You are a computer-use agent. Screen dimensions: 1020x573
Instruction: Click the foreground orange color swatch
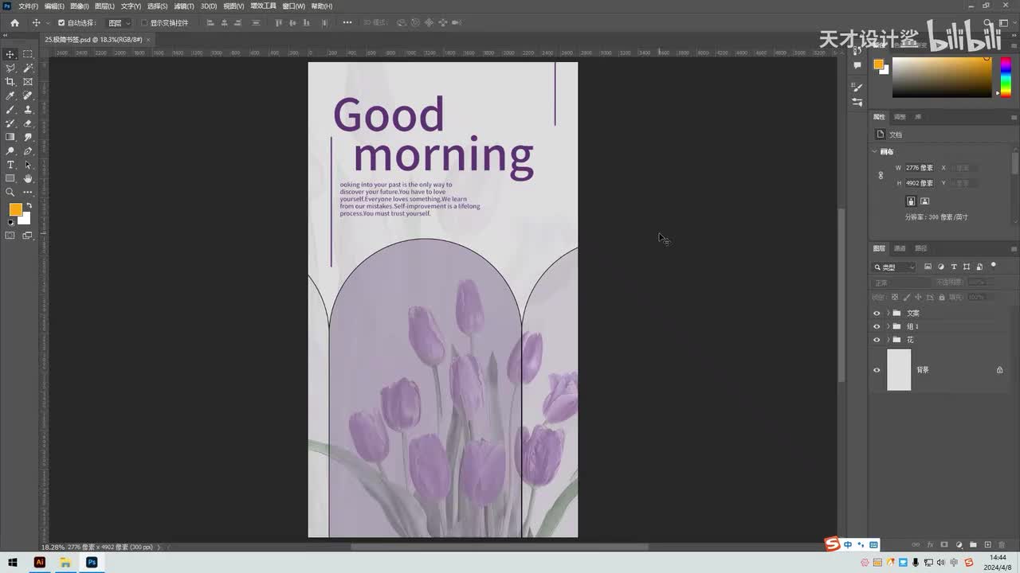[14, 209]
